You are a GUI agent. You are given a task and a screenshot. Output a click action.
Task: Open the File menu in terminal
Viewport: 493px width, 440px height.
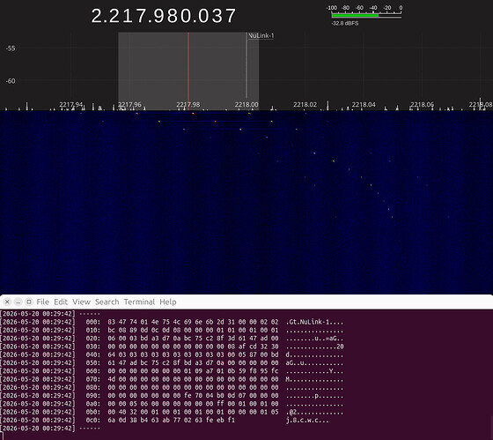43,302
